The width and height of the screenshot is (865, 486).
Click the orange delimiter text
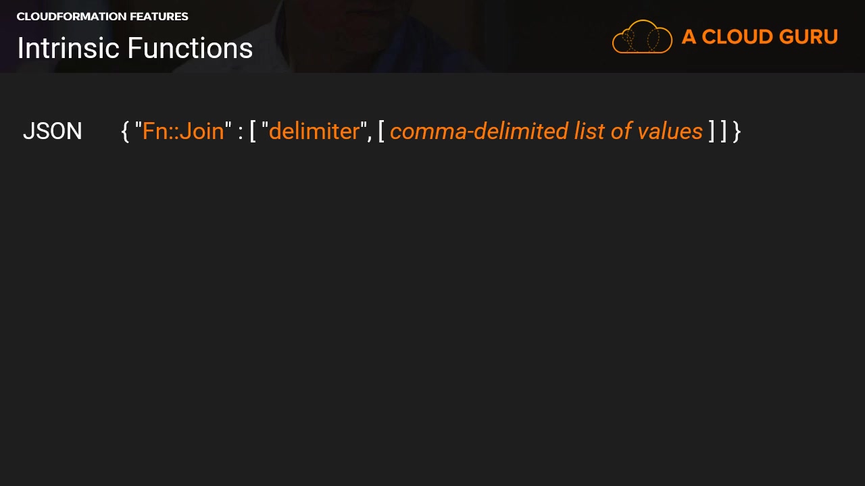[x=314, y=131]
